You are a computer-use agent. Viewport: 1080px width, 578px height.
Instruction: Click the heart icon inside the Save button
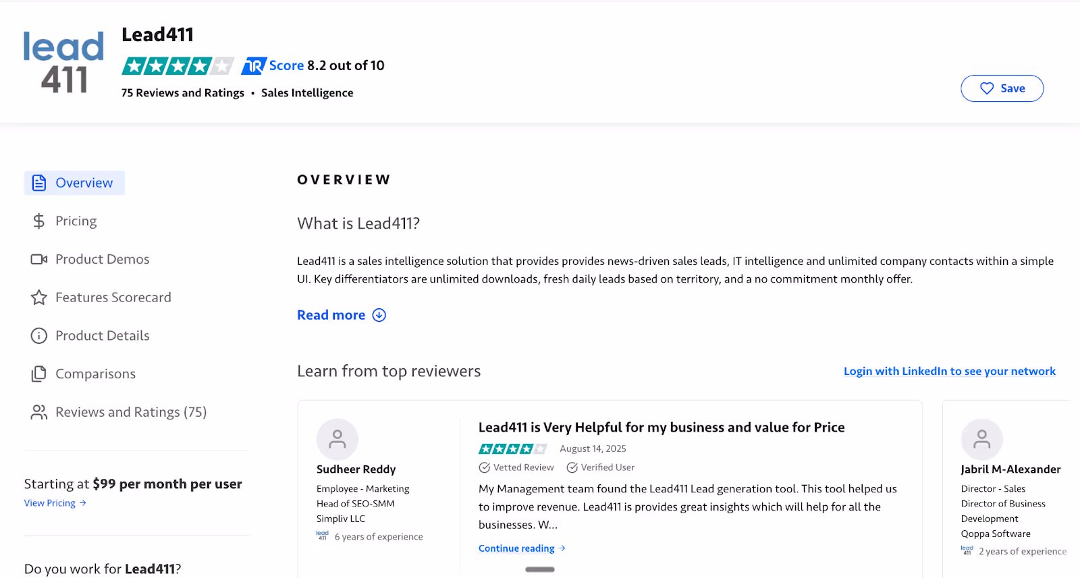pos(987,88)
